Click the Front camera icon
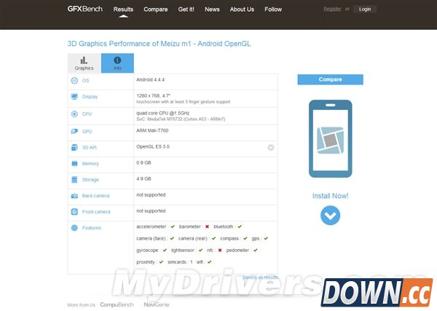The image size is (437, 311). pyautogui.click(x=74, y=212)
